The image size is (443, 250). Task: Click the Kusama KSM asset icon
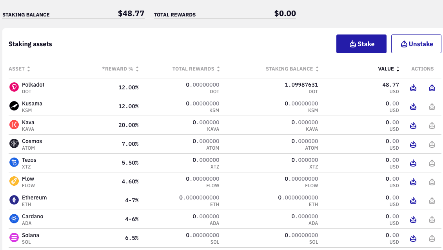click(14, 106)
